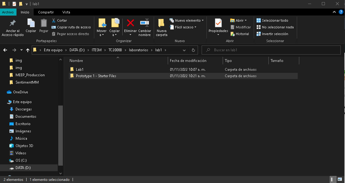This screenshot has height=183, width=345.
Task: Click Seleccionar todo
Action: tap(275, 20)
